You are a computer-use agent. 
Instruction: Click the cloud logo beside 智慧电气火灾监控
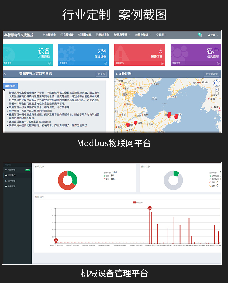pyautogui.click(x=5, y=35)
